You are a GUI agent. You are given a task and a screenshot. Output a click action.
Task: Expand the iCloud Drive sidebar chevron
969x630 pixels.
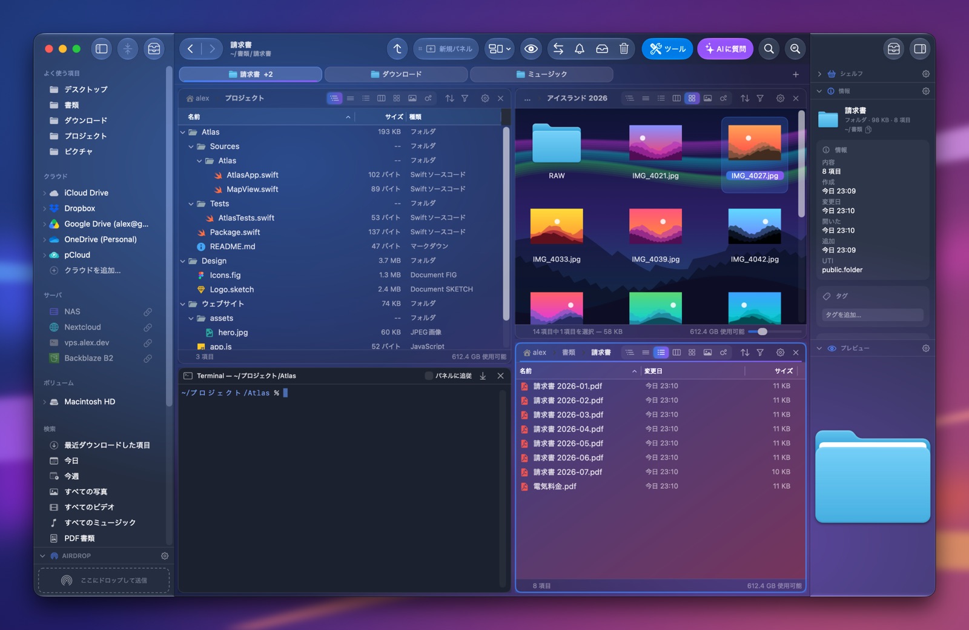44,193
